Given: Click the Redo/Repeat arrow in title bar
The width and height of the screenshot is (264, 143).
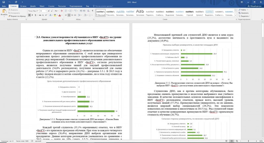Looking at the screenshot, I should (x=16, y=2).
